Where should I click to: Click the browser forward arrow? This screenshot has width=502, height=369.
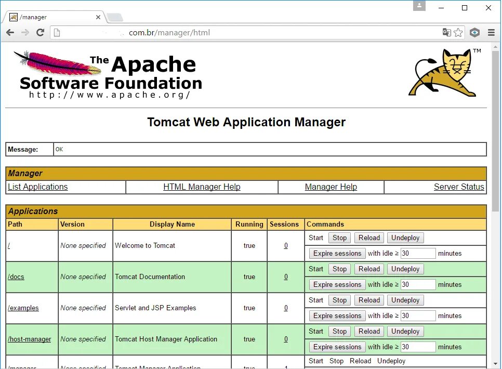point(25,32)
